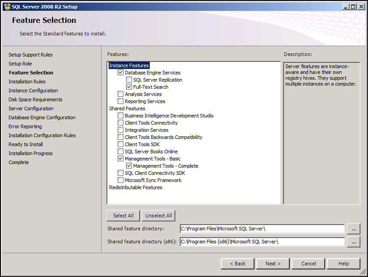Proceed with the Next button
The width and height of the screenshot is (368, 277).
(273, 264)
